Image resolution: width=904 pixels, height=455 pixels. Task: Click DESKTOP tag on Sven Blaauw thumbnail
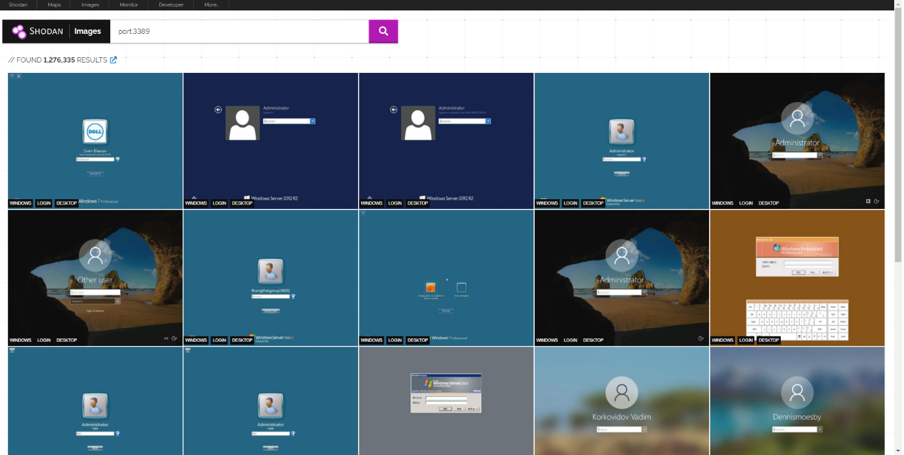tap(67, 203)
